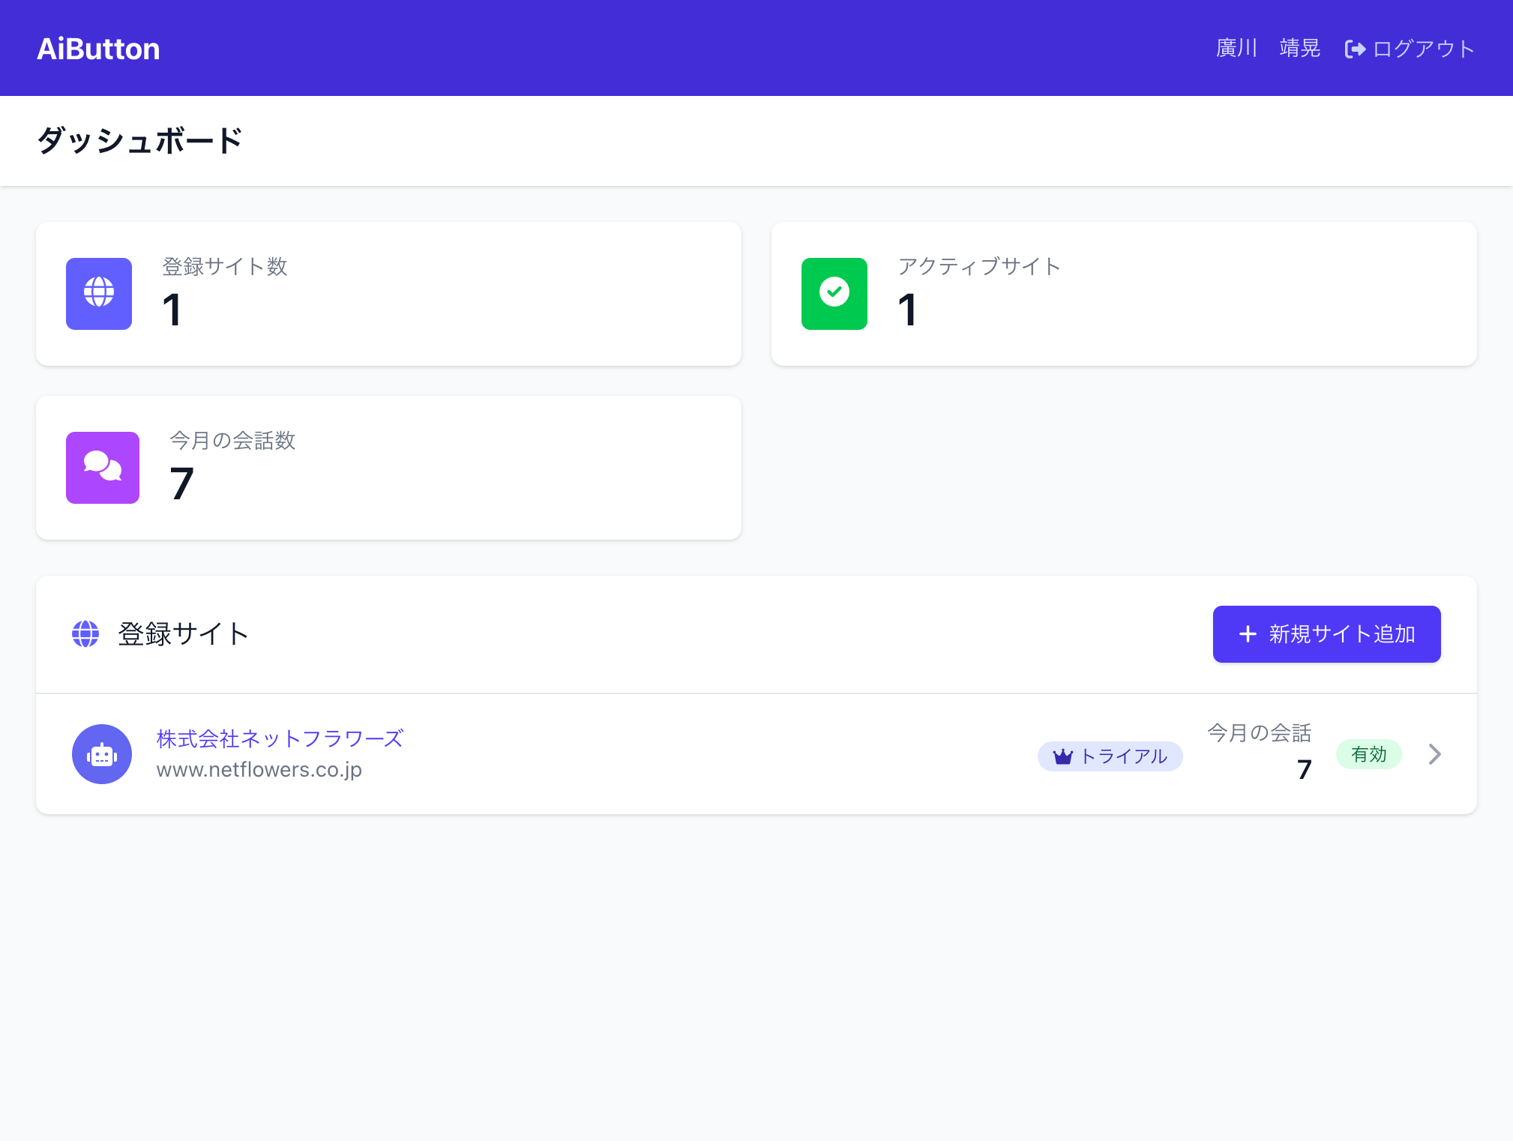Image resolution: width=1513 pixels, height=1141 pixels.
Task: Click the green checkmark icon on アクティブサイト card
Action: click(834, 294)
